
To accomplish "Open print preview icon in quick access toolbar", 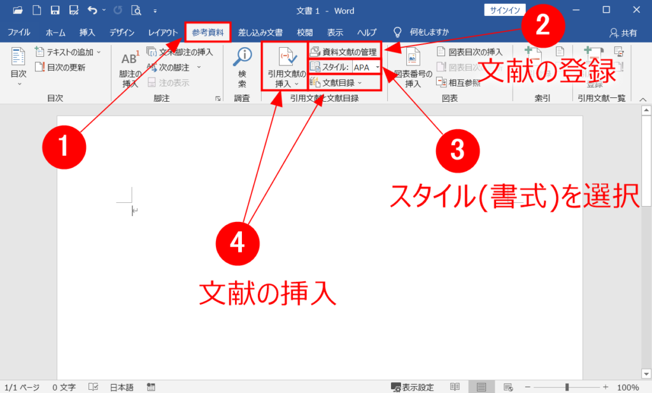I will pyautogui.click(x=136, y=10).
